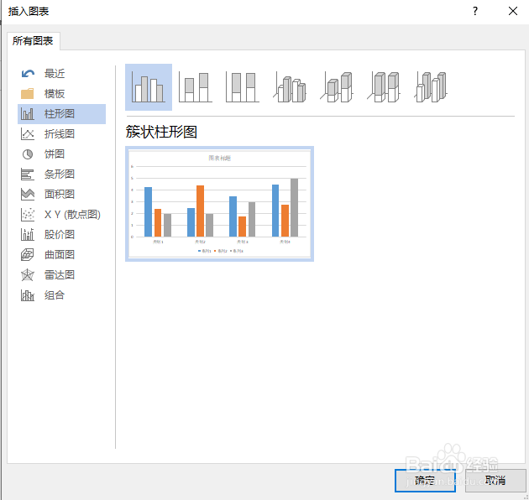Viewport: 529px width, 500px height.
Task: Select the 3-D clustered column subtype icon
Action: 290,88
